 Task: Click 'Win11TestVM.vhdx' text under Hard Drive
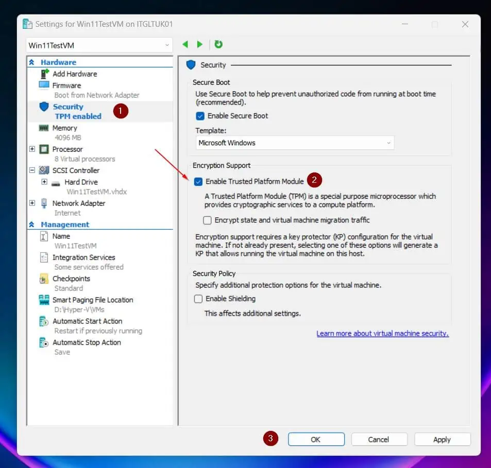pyautogui.click(x=97, y=192)
